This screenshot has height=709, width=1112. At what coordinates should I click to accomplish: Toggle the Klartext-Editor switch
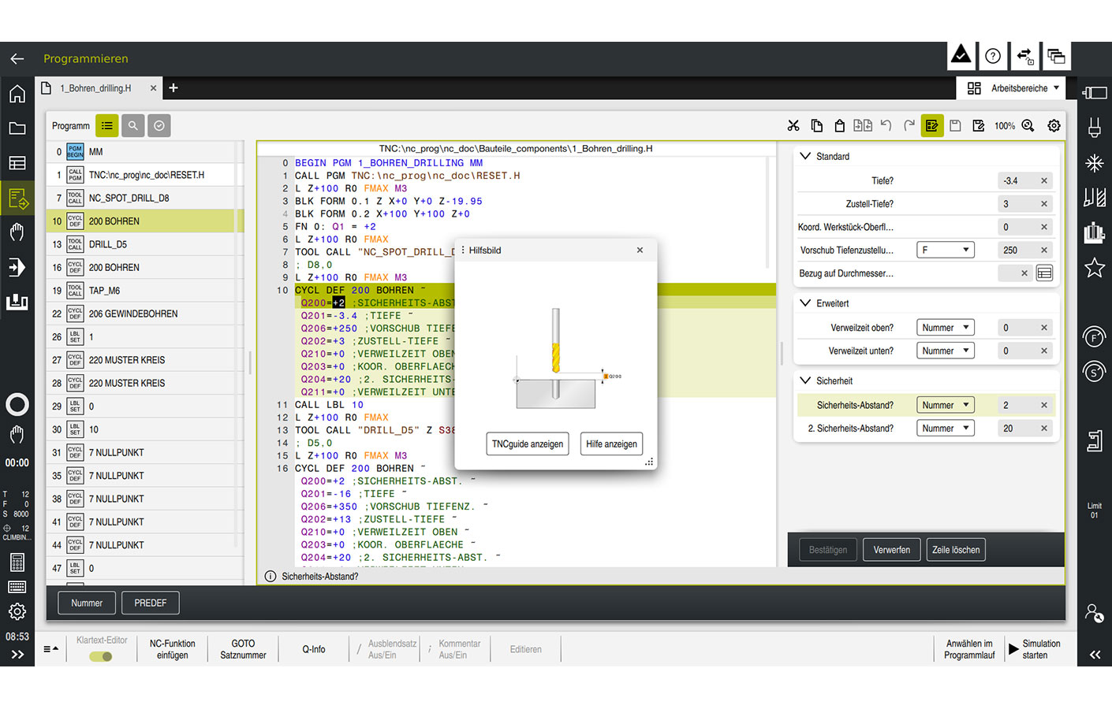[101, 656]
